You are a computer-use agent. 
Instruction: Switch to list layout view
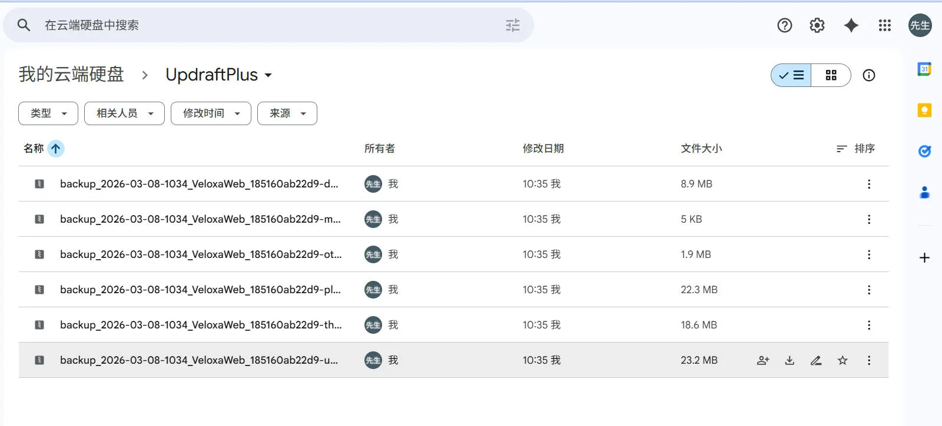791,75
